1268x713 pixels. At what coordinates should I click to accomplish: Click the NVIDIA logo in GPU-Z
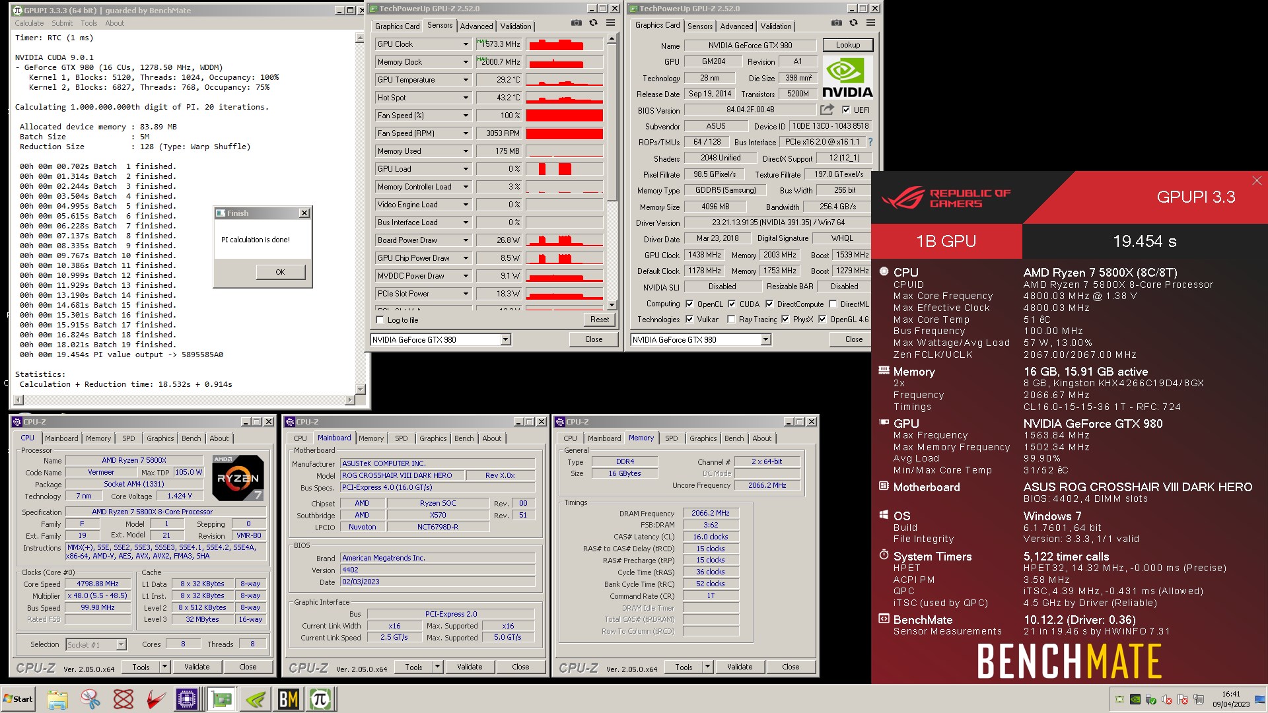(x=847, y=78)
